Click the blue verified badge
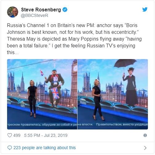The width and height of the screenshot is (155, 155). pos(65,10)
